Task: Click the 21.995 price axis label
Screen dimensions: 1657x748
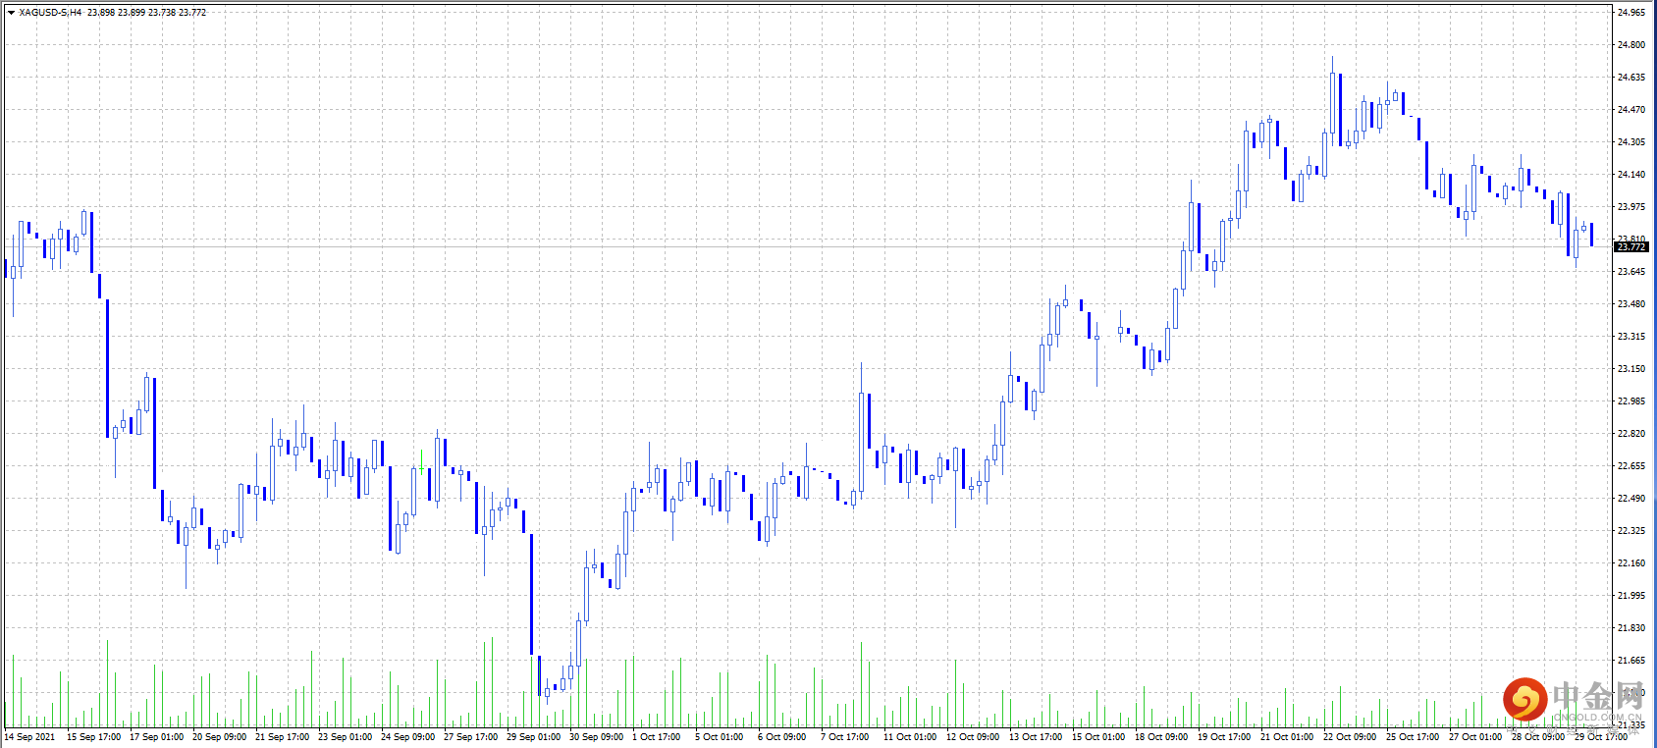Action: (x=1631, y=596)
